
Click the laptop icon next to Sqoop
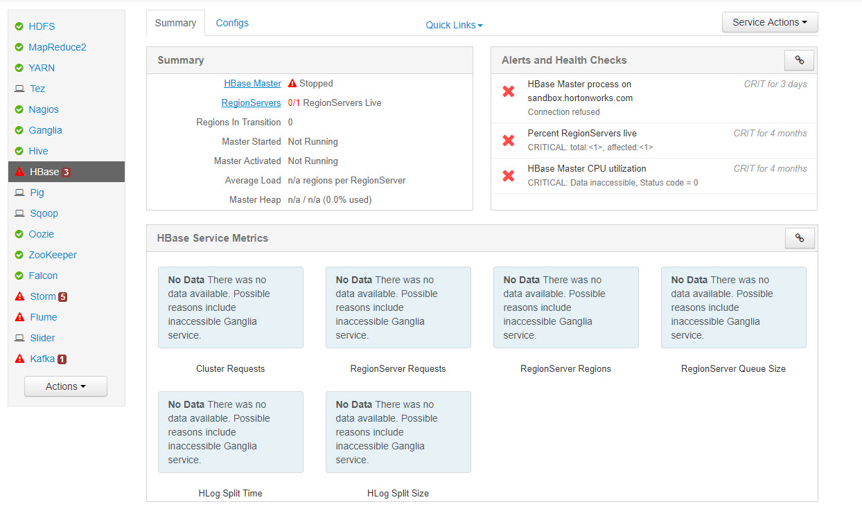(19, 213)
